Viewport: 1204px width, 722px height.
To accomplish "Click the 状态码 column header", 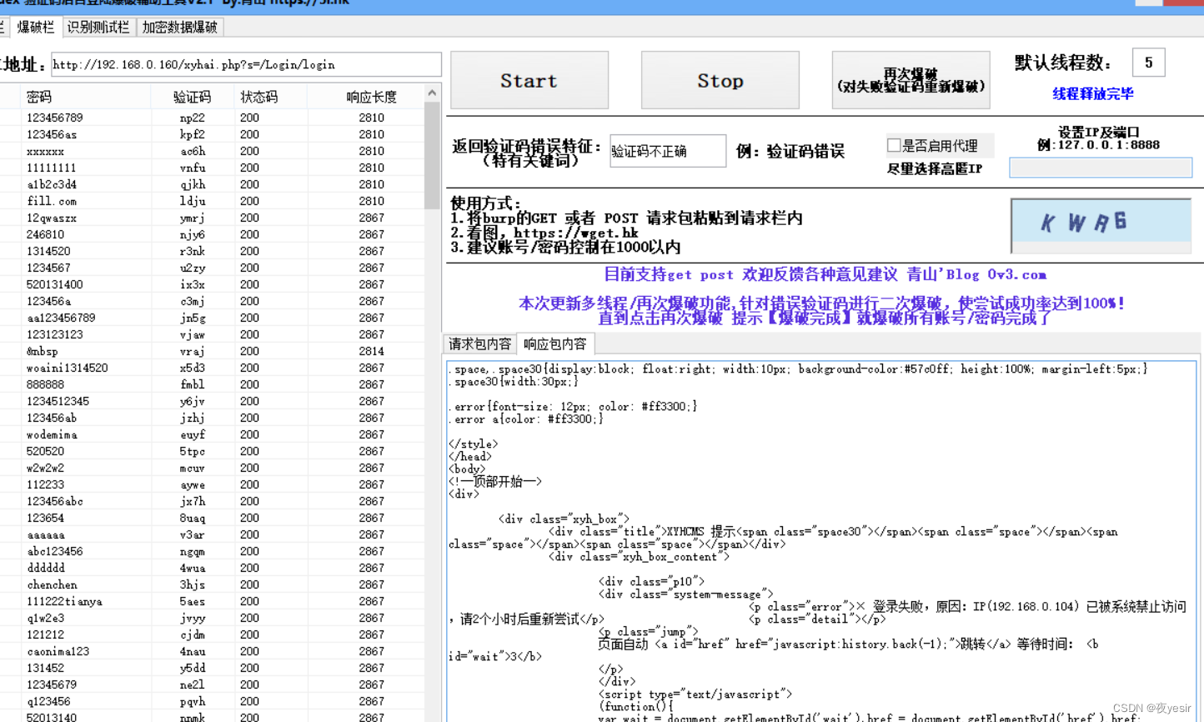I will [x=258, y=97].
